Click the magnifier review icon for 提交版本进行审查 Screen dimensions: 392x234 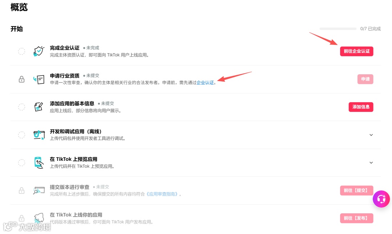pos(39,191)
